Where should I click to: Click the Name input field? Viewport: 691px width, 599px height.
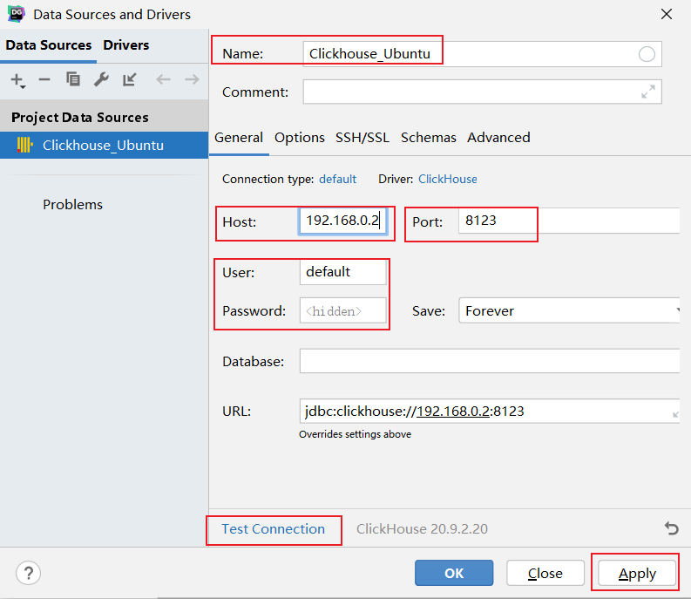[x=482, y=54]
